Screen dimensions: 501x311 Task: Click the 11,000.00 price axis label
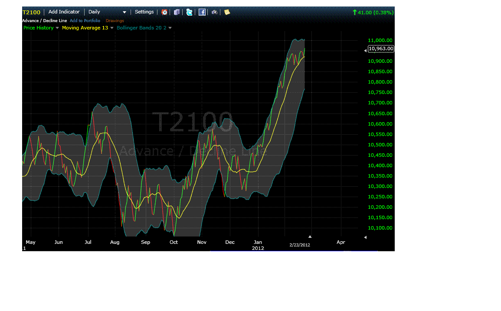[380, 40]
